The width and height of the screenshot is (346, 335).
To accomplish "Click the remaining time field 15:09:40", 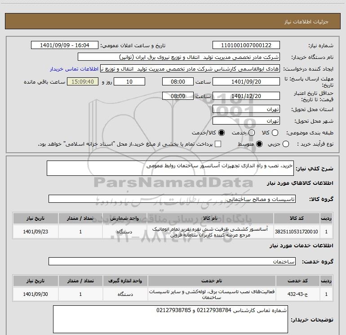I will (x=83, y=81).
